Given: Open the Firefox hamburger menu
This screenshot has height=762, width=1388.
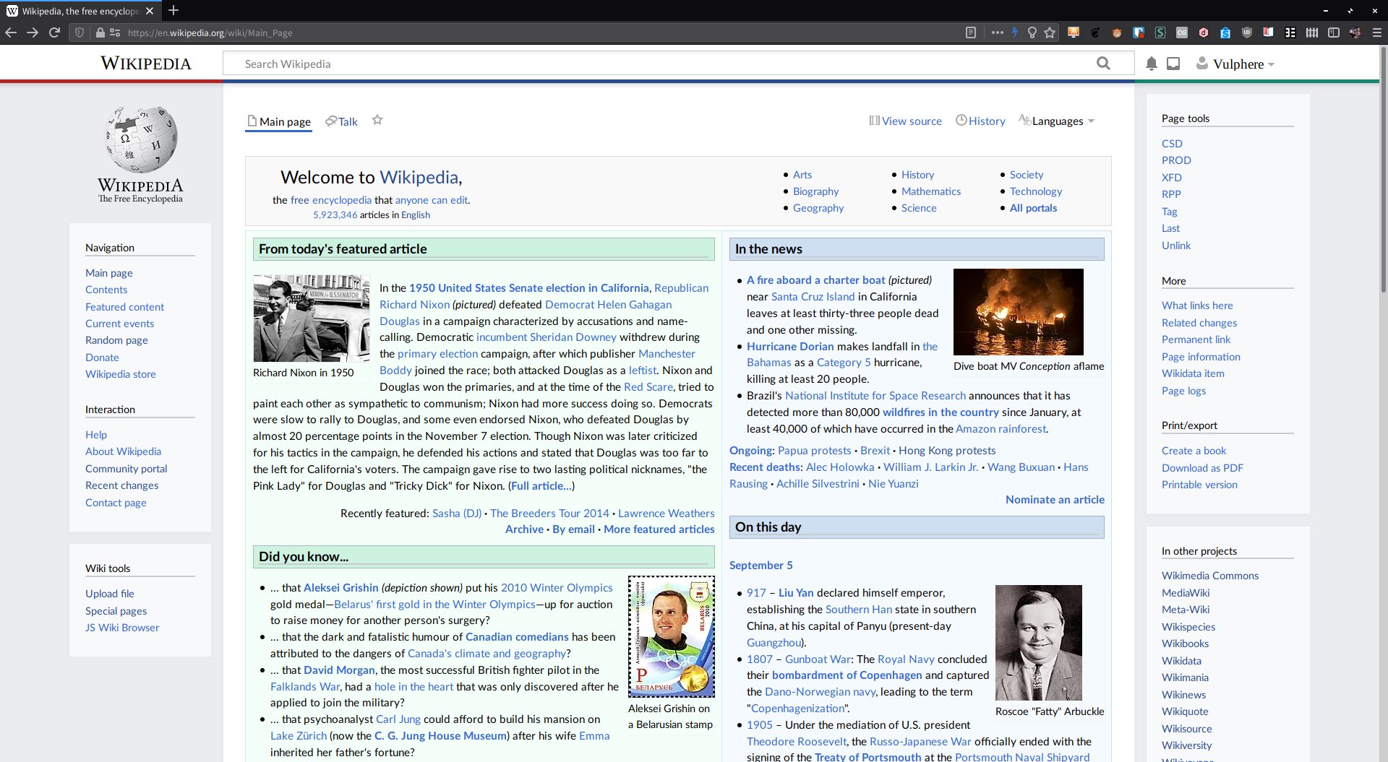Looking at the screenshot, I should click(1377, 33).
